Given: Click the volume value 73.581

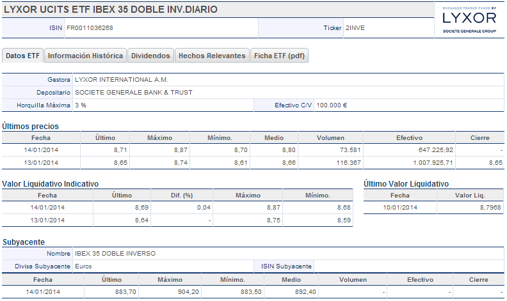Looking at the screenshot, I should (x=350, y=150).
